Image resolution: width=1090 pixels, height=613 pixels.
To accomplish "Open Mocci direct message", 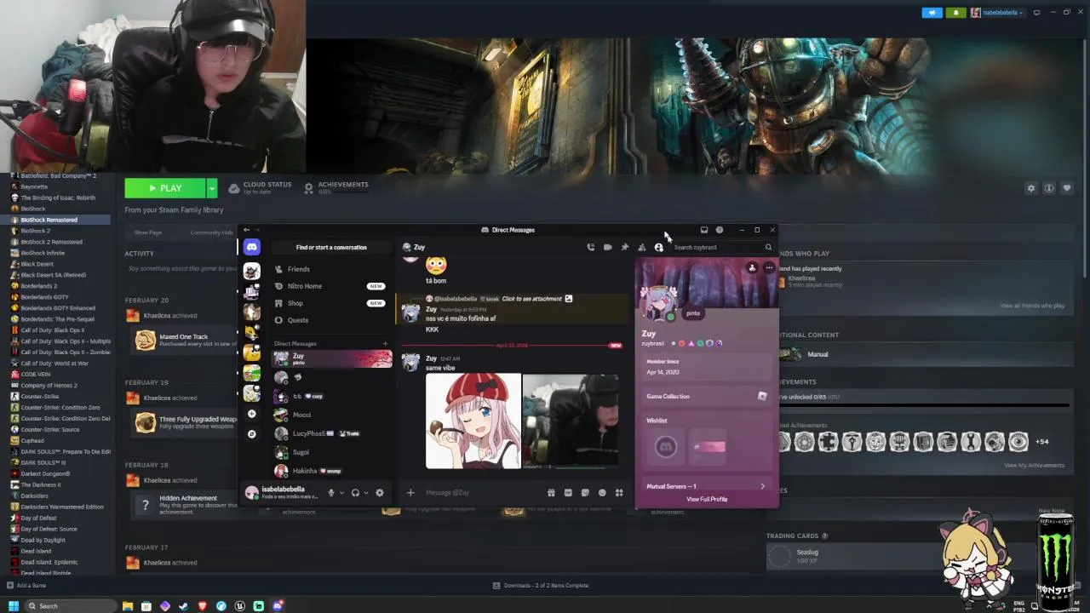I will (330, 415).
